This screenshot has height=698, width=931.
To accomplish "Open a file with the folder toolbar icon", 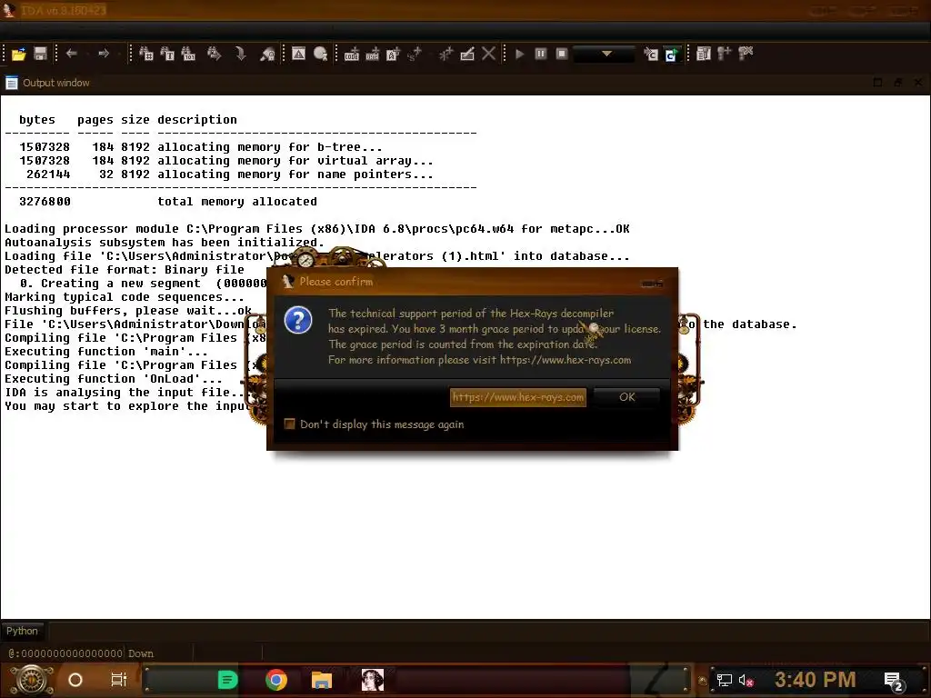I will pyautogui.click(x=19, y=54).
